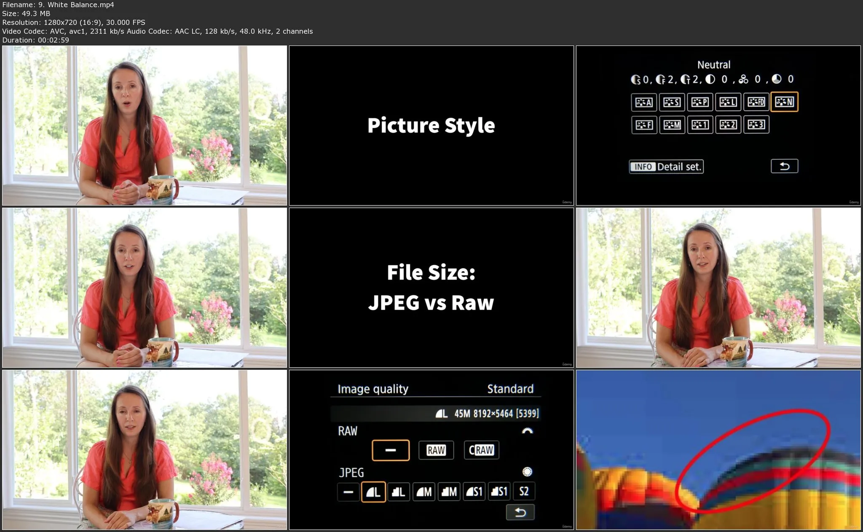Select the Faithful (F) picture style icon
863x532 pixels.
(643, 125)
